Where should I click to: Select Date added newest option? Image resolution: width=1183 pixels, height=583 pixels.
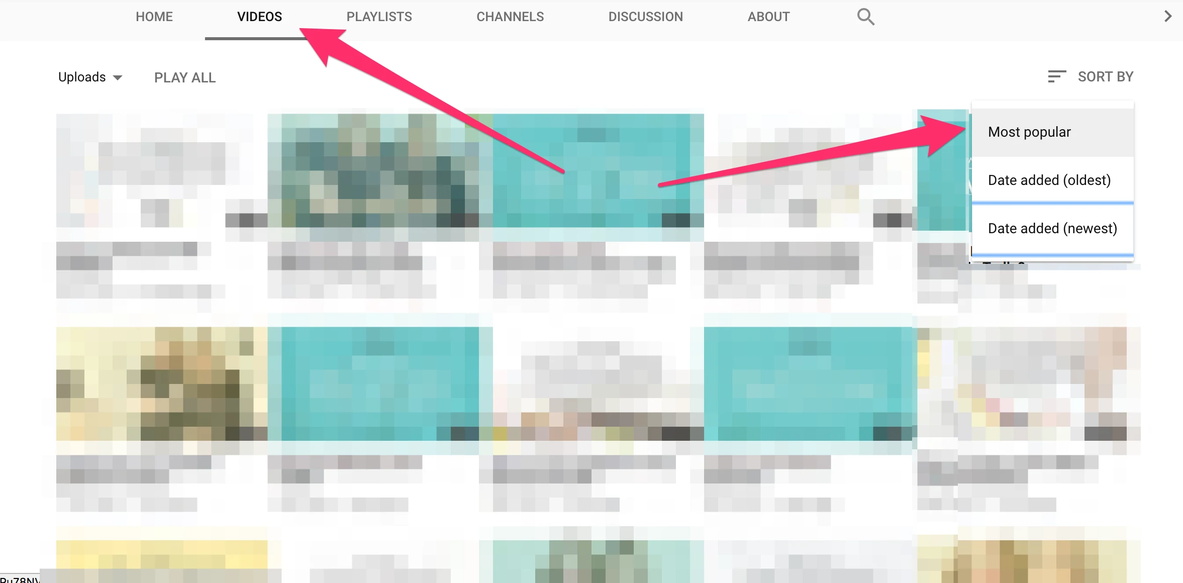tap(1052, 228)
